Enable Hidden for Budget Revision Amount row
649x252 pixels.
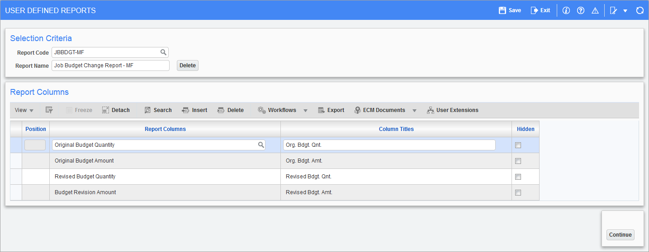click(518, 192)
